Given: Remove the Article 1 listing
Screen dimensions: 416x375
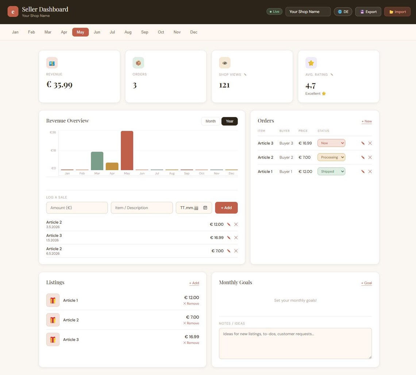Looking at the screenshot, I should [191, 304].
